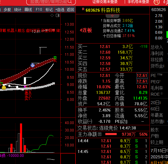Collapse the 封单 info panel chevron
The width and height of the screenshot is (168, 164).
(x=112, y=16)
